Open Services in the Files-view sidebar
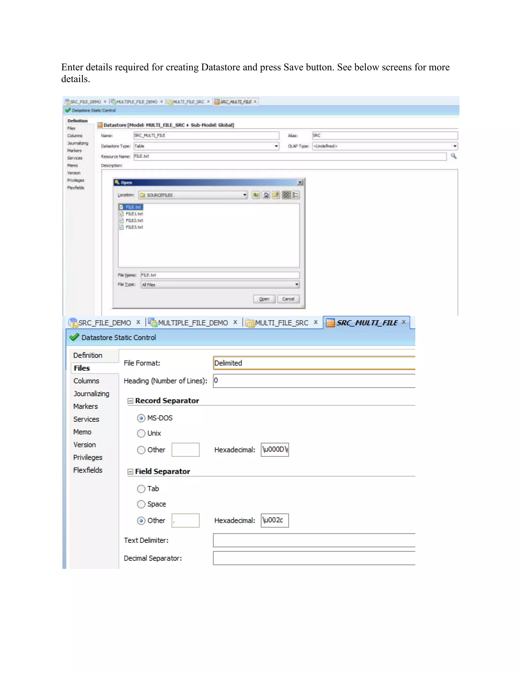520x673 pixels. pyautogui.click(x=86, y=419)
